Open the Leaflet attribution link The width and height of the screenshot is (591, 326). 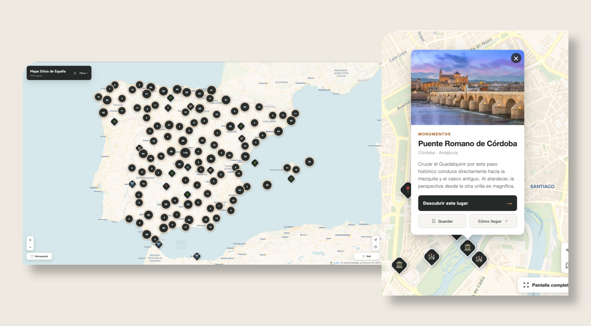[336, 263]
